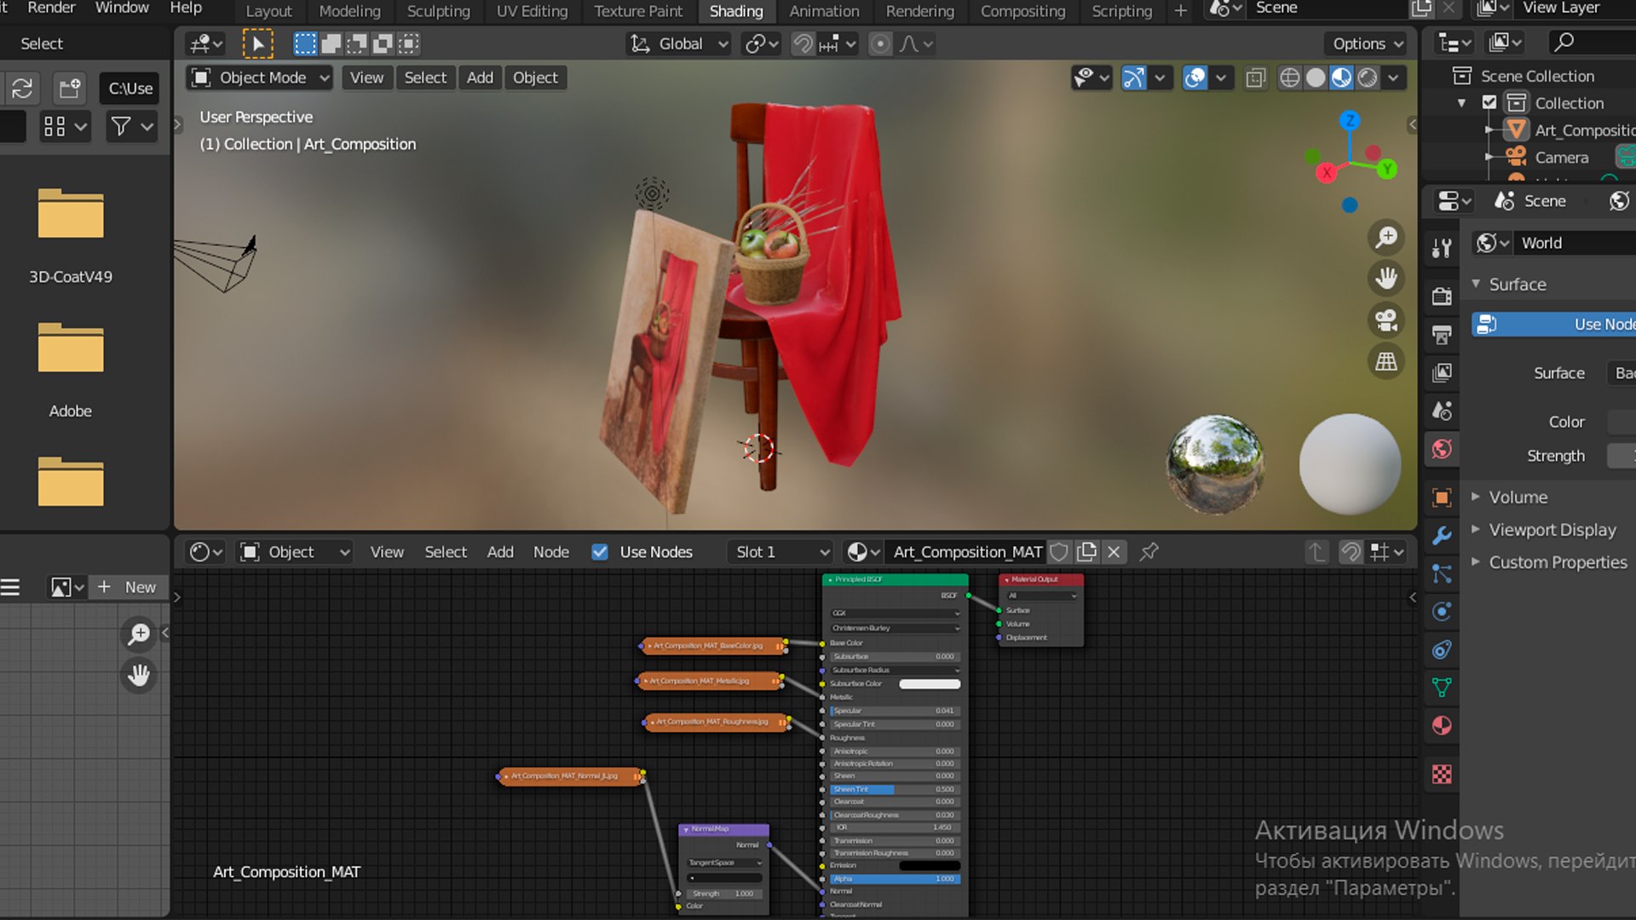Duplicate material with new copy icon
The width and height of the screenshot is (1636, 920).
coord(1086,552)
